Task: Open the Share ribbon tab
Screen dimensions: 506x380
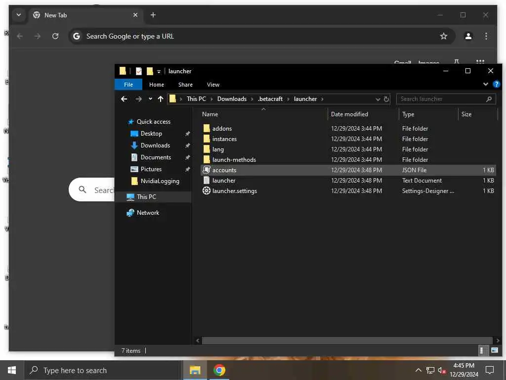Action: (185, 85)
